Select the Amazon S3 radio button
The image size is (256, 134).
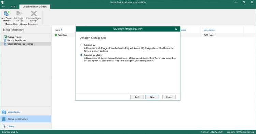point(82,45)
